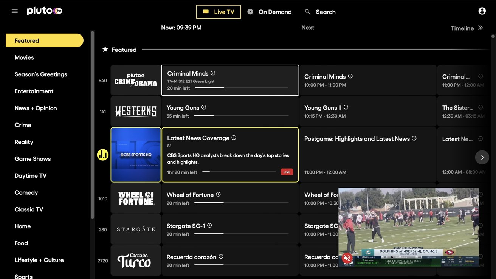Click the LIVE badge on CBS Sports
This screenshot has height=279, width=496.
[x=287, y=172]
